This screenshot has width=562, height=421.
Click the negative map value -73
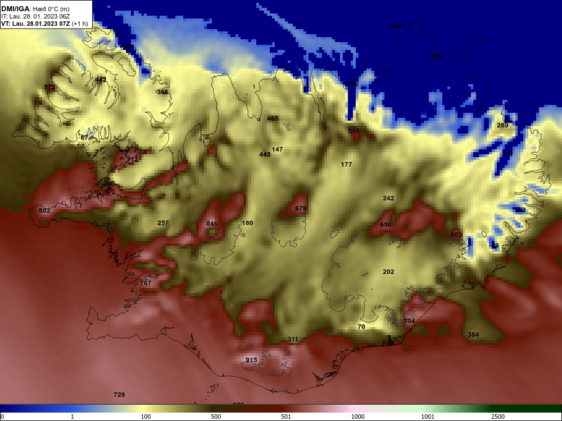click(508, 154)
